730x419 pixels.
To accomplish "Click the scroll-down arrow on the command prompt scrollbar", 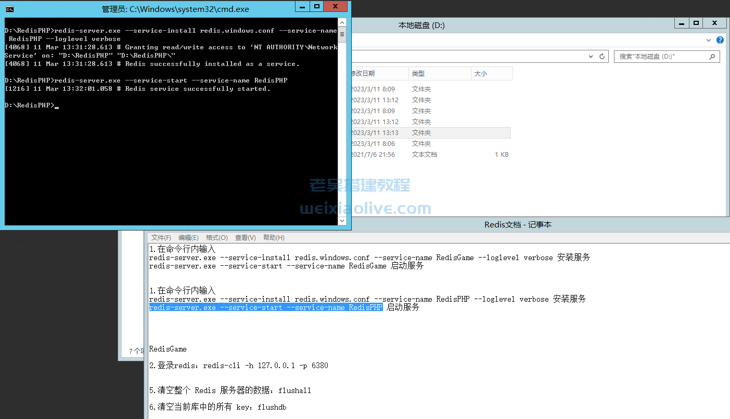I will pos(342,221).
